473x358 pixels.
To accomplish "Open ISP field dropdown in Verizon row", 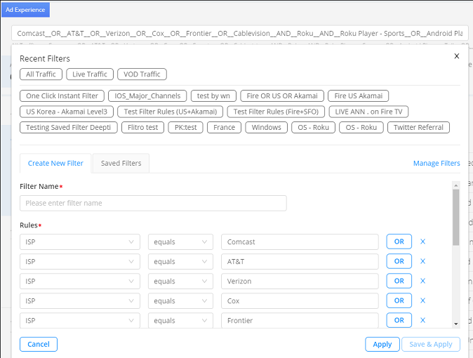I will pyautogui.click(x=80, y=281).
